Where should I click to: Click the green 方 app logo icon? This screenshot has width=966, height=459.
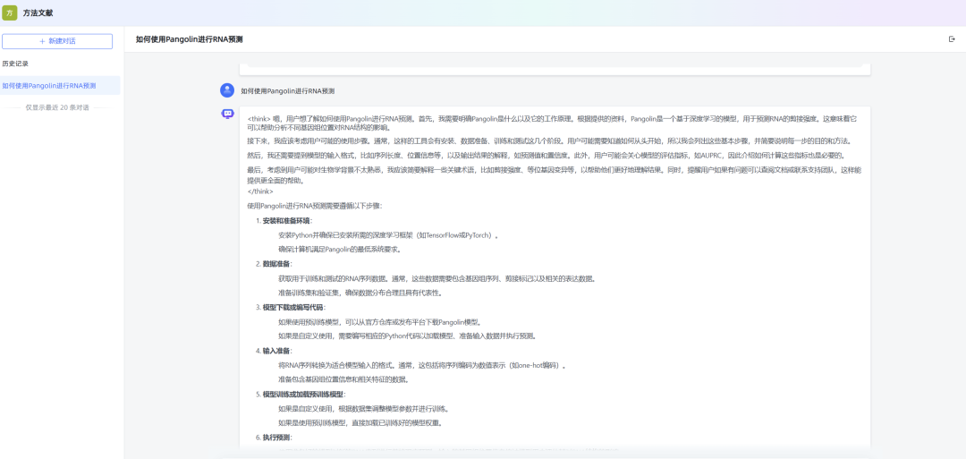coord(9,13)
